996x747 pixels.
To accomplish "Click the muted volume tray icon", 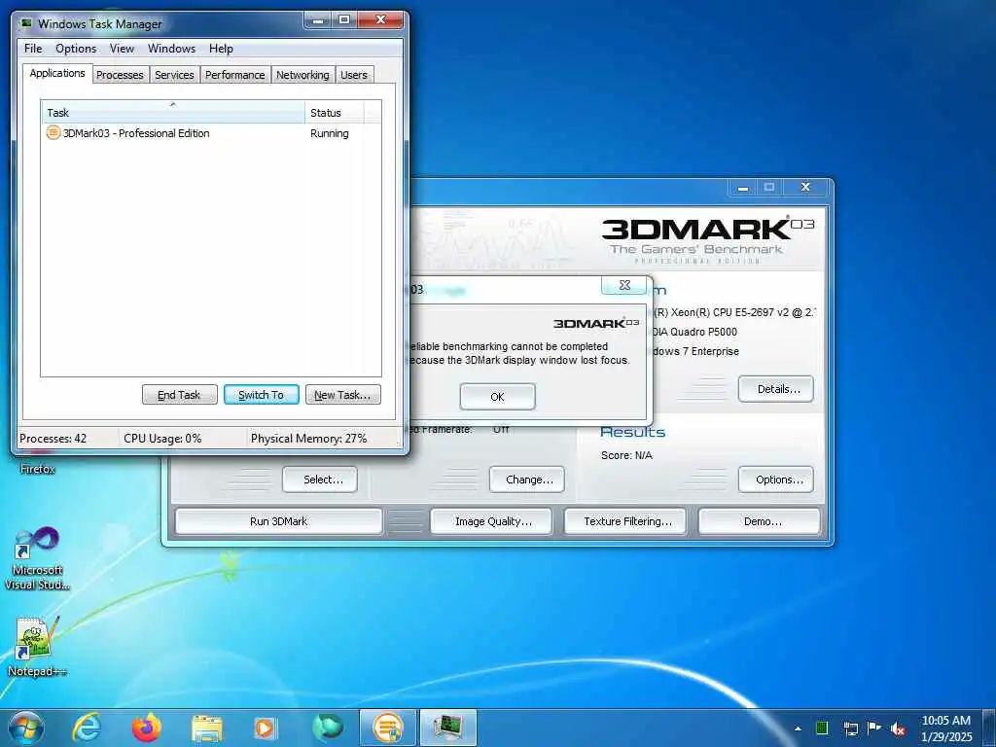I will [x=898, y=729].
